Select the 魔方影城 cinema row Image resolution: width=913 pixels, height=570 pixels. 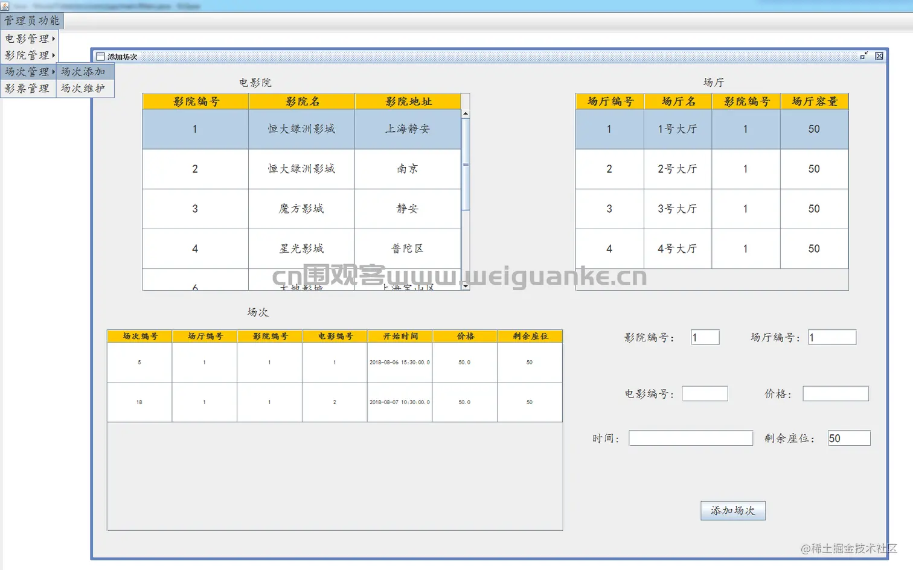(301, 209)
